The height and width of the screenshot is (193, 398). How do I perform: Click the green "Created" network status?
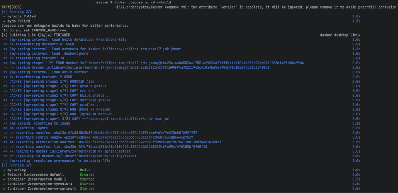pyautogui.click(x=87, y=174)
